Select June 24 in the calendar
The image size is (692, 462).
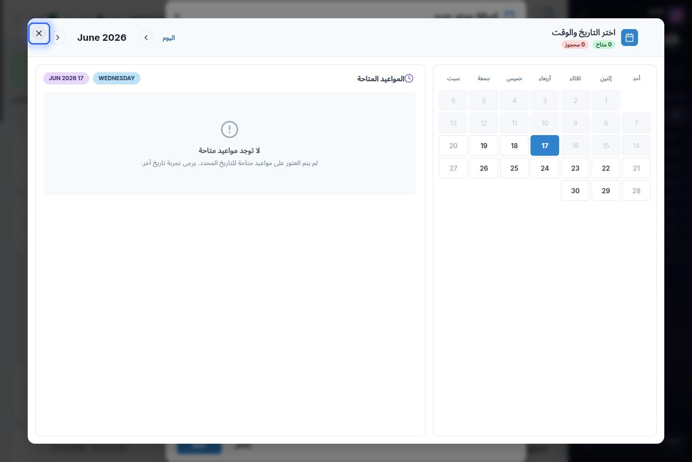[545, 168]
